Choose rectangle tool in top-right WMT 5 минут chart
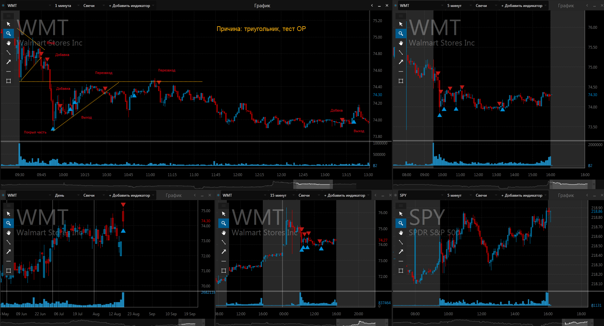Viewport: 604px width, 326px height. [401, 81]
